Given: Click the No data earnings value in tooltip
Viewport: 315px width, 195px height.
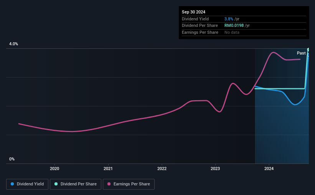Looking at the screenshot, I should click(x=232, y=32).
